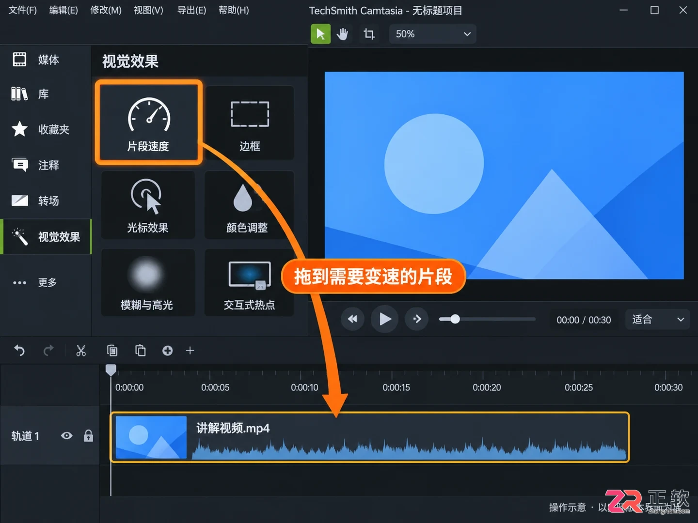Viewport: 698px width, 523px height.
Task: Toggle the lock on 轨道 1
Action: click(x=88, y=436)
